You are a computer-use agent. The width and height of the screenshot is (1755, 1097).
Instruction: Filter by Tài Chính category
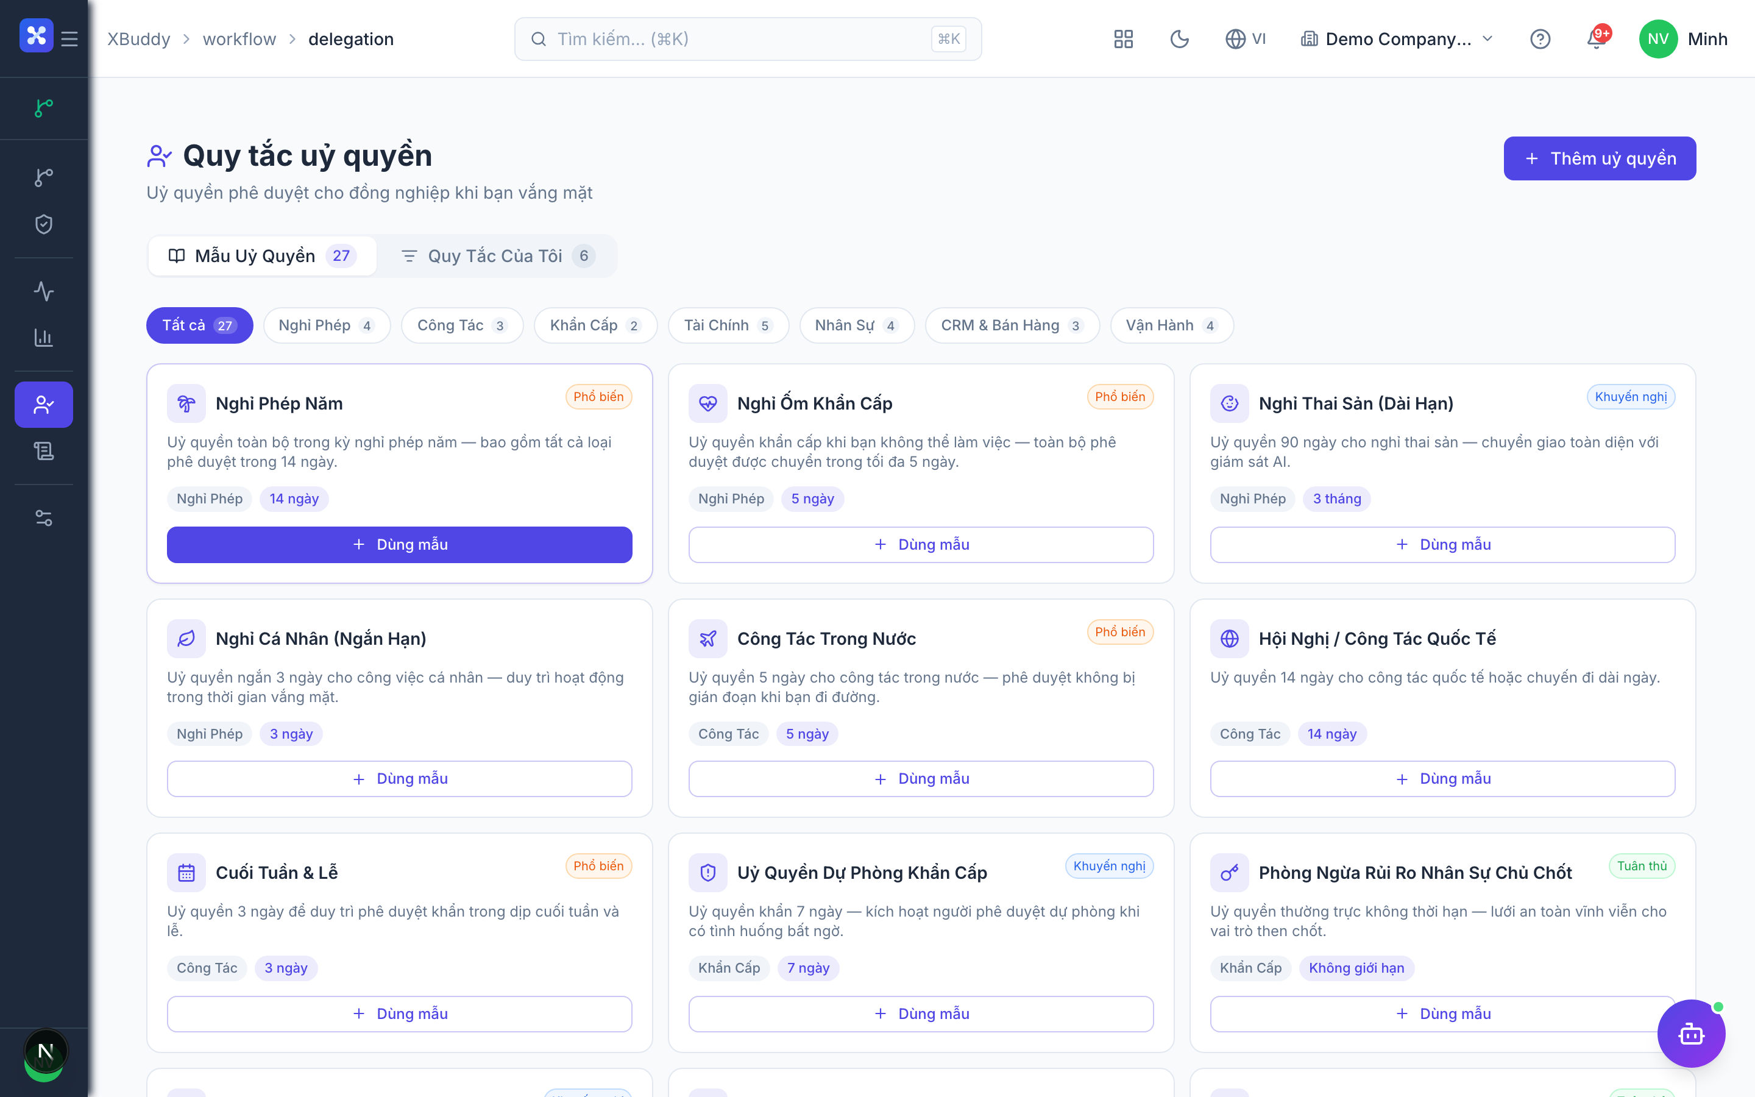click(x=728, y=325)
